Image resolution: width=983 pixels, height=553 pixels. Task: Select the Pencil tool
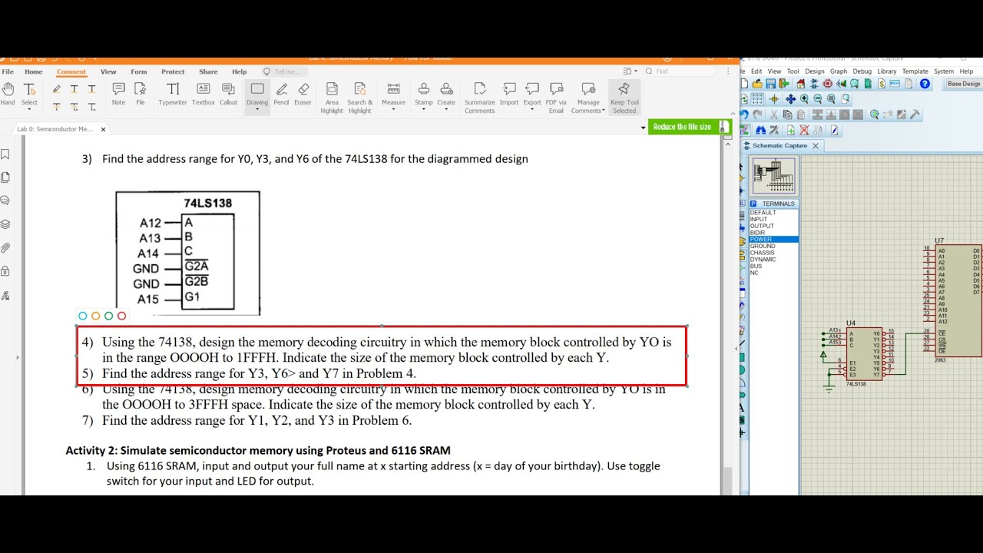click(x=282, y=94)
